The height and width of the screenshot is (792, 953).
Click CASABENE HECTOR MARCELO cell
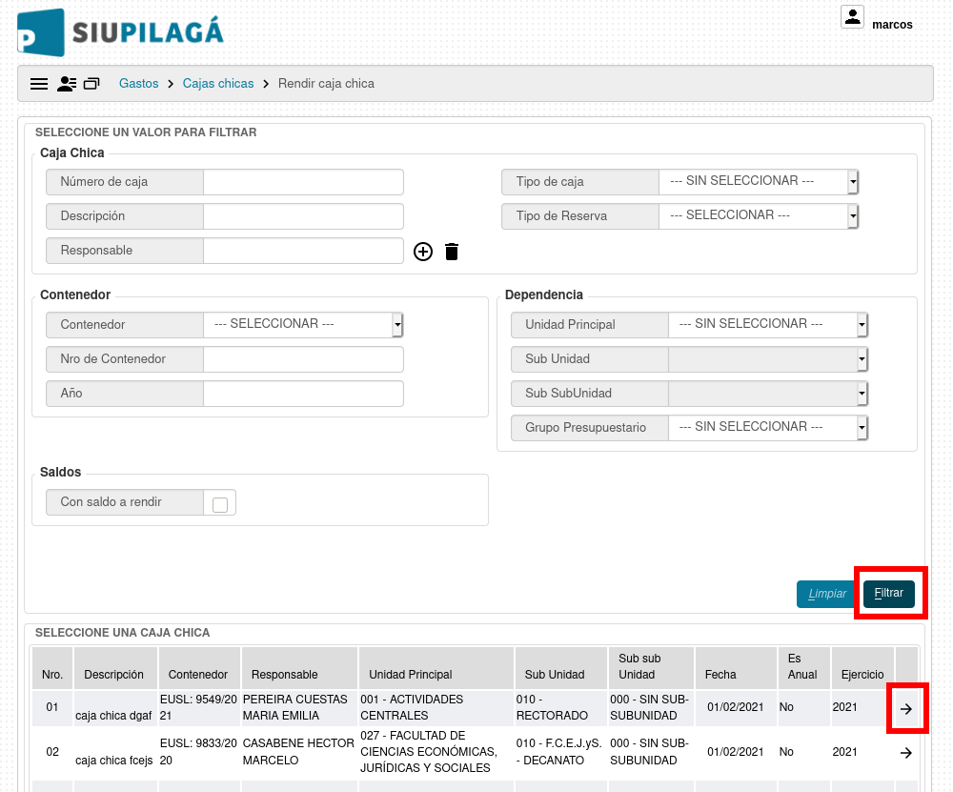298,752
